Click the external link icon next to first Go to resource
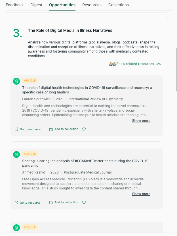The image size is (177, 236). tap(16, 129)
